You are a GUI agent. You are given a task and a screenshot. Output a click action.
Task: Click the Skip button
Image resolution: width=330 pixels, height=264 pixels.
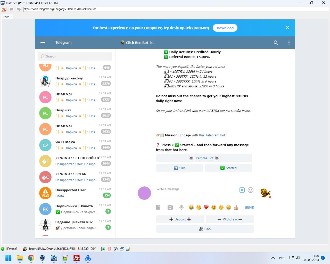click(179, 168)
